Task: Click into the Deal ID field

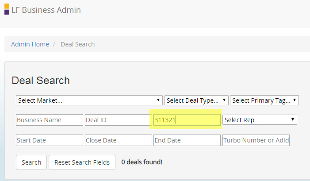Action: pyautogui.click(x=119, y=120)
